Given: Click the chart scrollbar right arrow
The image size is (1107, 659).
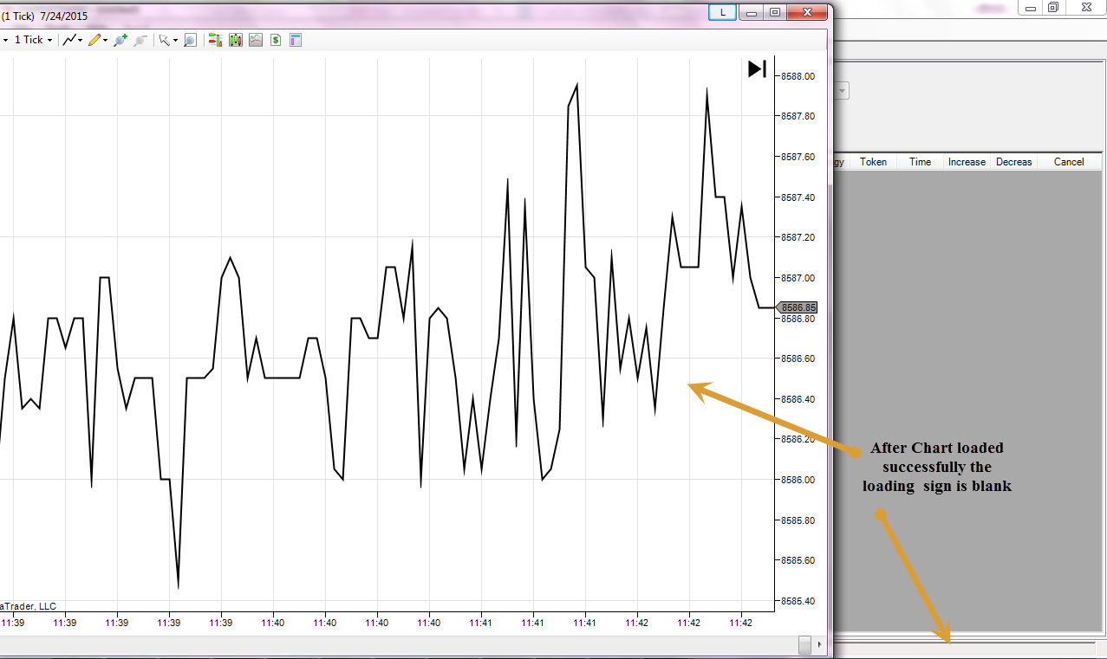Looking at the screenshot, I should point(820,645).
